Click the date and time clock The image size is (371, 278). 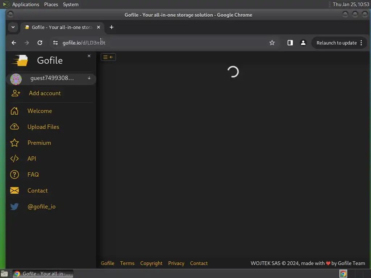[351, 4]
